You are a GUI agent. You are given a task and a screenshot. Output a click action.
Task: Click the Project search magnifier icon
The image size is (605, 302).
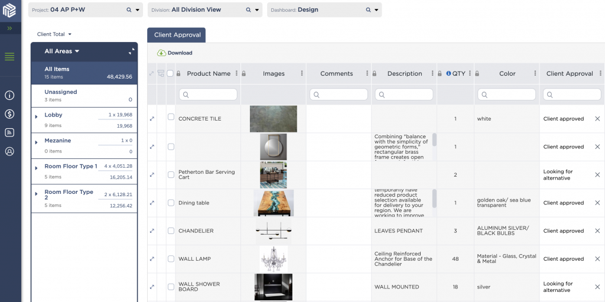click(129, 10)
